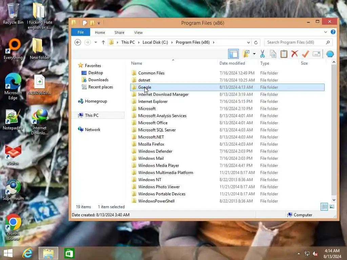Viewport: 347px width, 260px height.
Task: Go up one level with Up arrow
Action: pos(103,42)
